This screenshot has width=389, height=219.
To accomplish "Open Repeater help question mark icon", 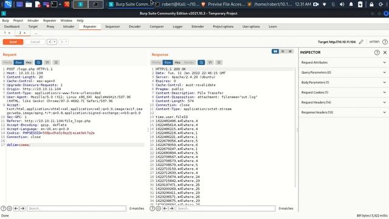I will (x=385, y=42).
